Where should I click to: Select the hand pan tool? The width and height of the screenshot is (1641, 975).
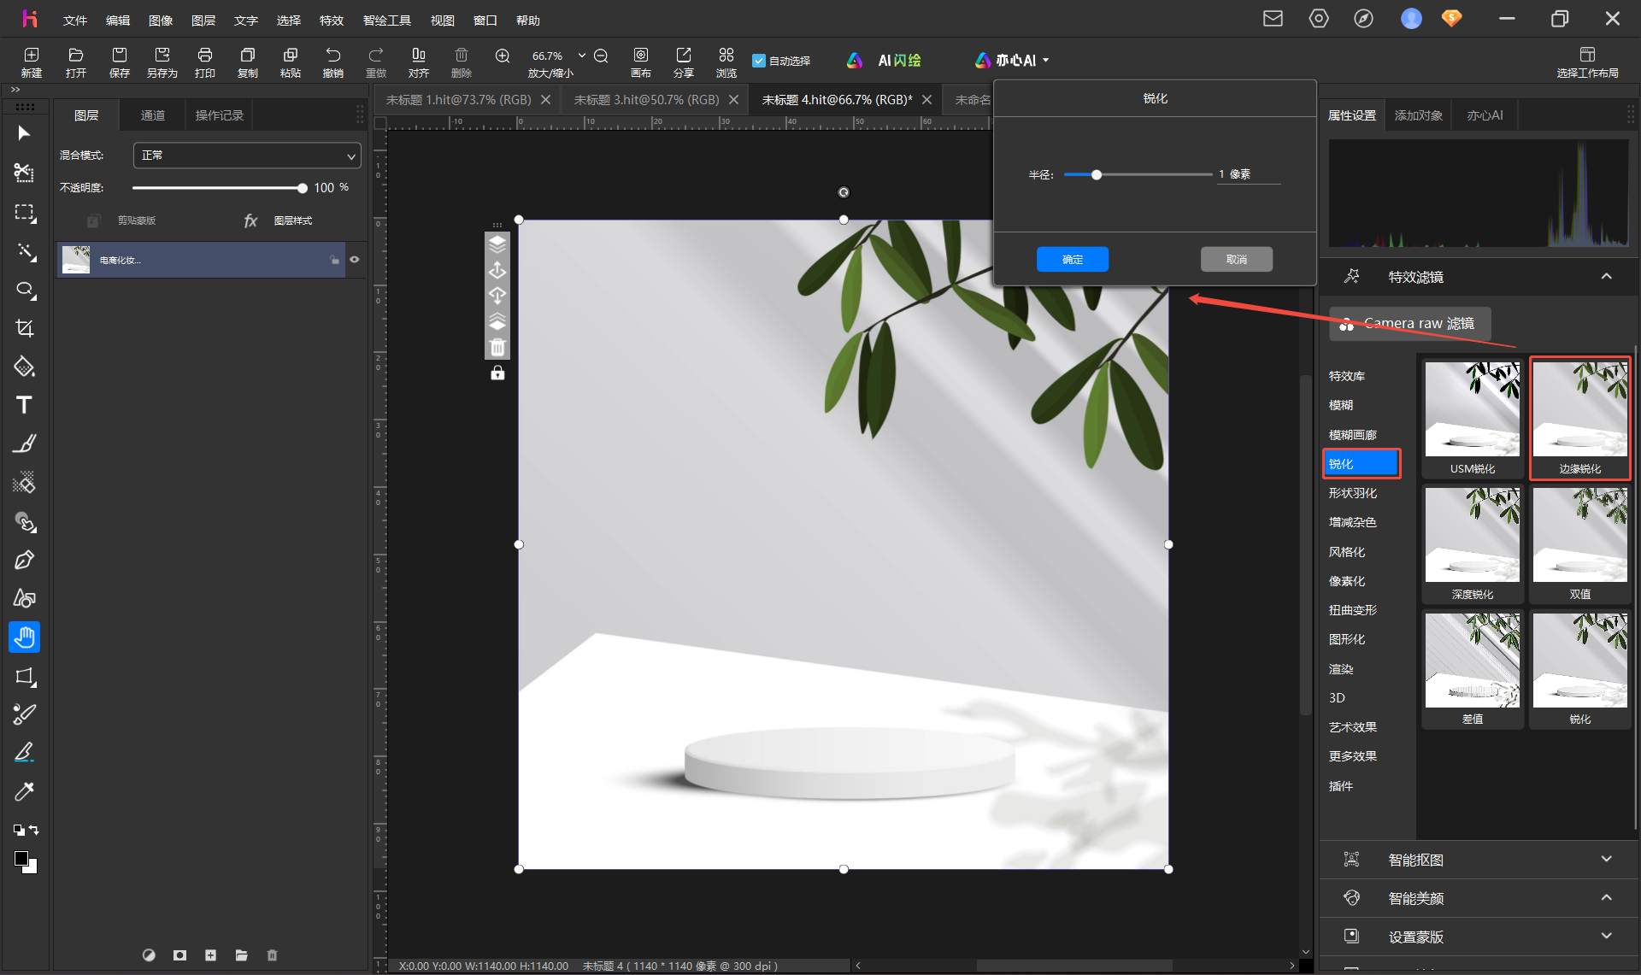pyautogui.click(x=24, y=637)
